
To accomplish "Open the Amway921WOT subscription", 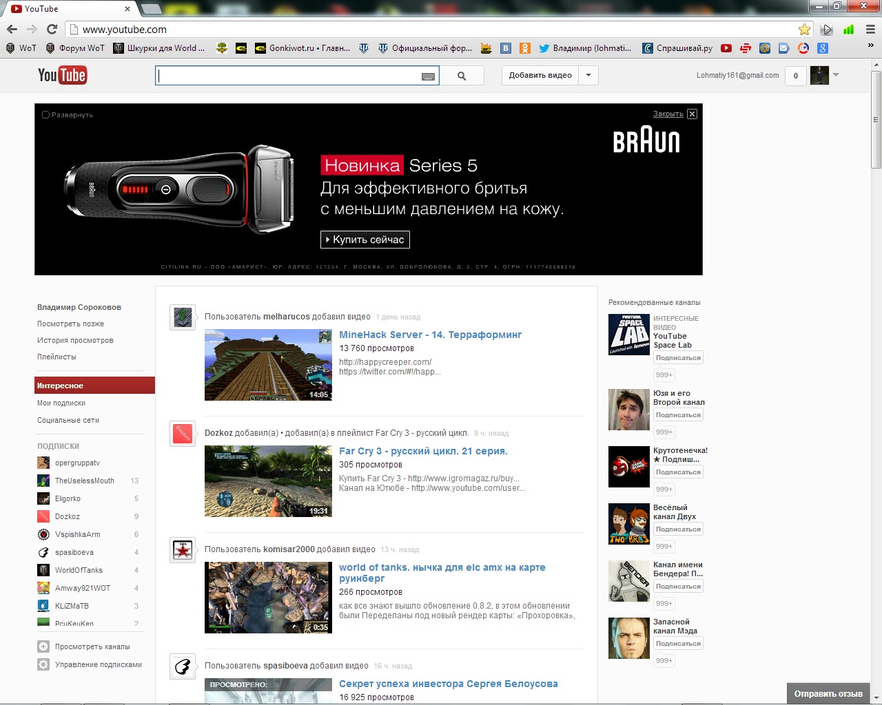I will click(x=83, y=588).
